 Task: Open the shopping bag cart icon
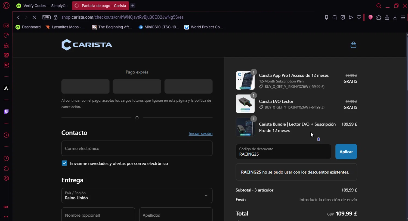tap(353, 45)
